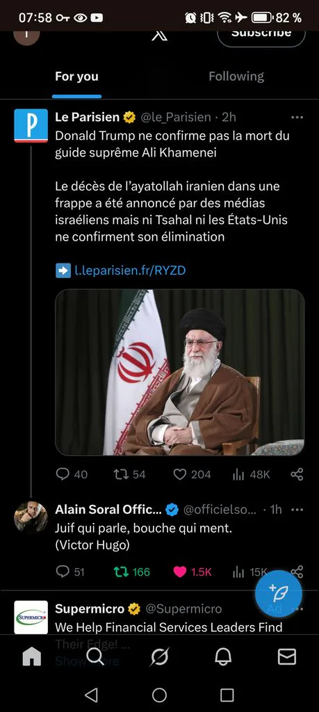Open comments on Alain Soral reply

pos(70,572)
